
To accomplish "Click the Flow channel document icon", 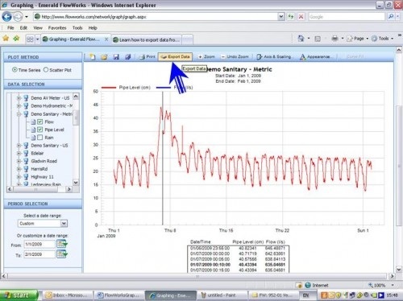I will pos(33,122).
